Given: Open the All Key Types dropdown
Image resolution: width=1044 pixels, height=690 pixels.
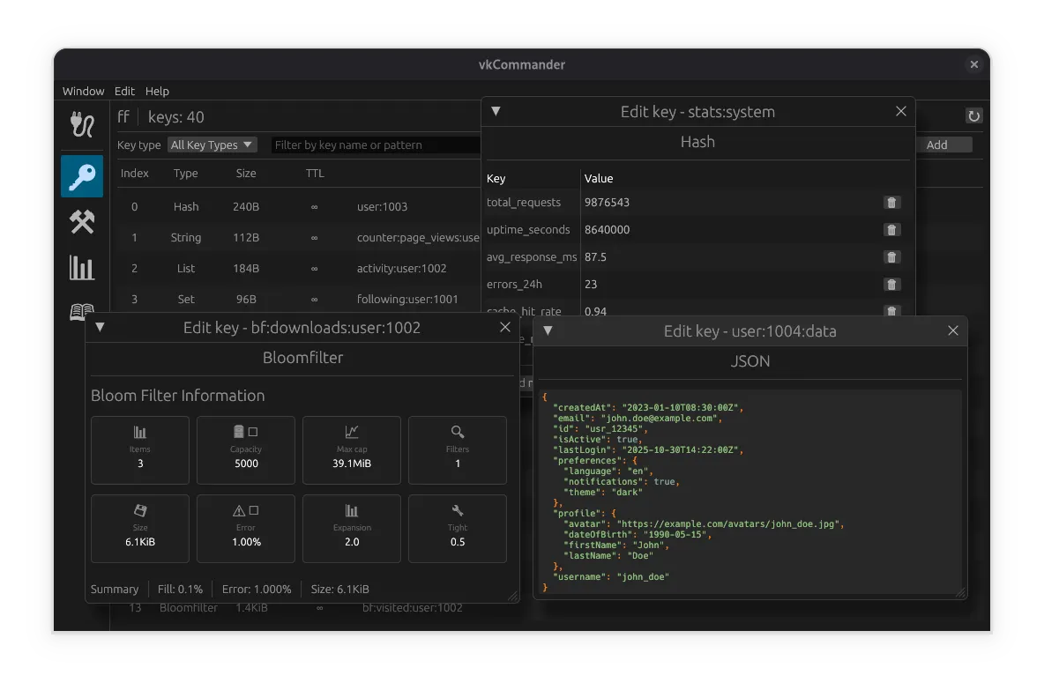Looking at the screenshot, I should click(x=211, y=145).
